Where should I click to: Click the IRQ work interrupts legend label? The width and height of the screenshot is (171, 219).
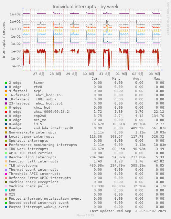(29, 149)
